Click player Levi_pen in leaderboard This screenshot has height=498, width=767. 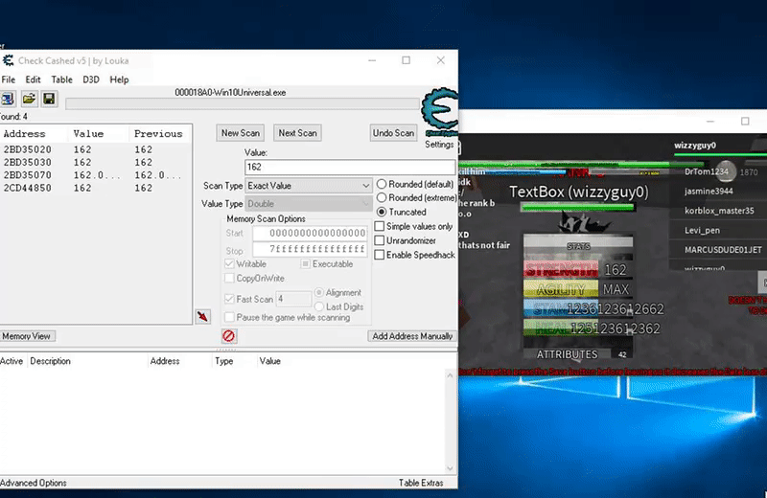point(702,230)
